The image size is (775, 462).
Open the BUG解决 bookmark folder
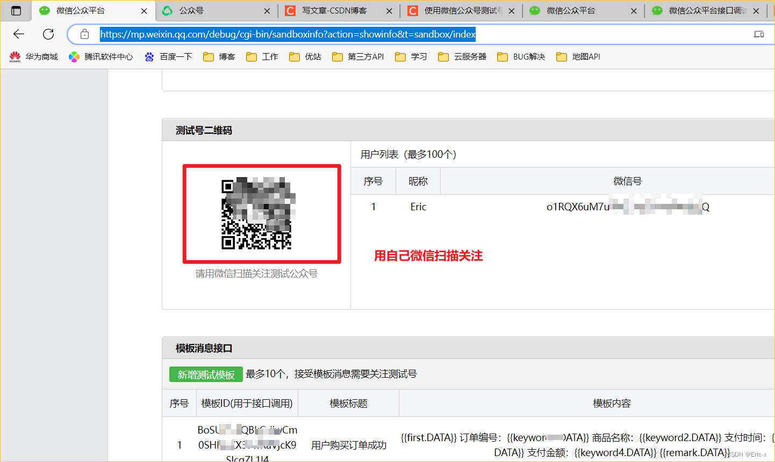click(x=521, y=57)
